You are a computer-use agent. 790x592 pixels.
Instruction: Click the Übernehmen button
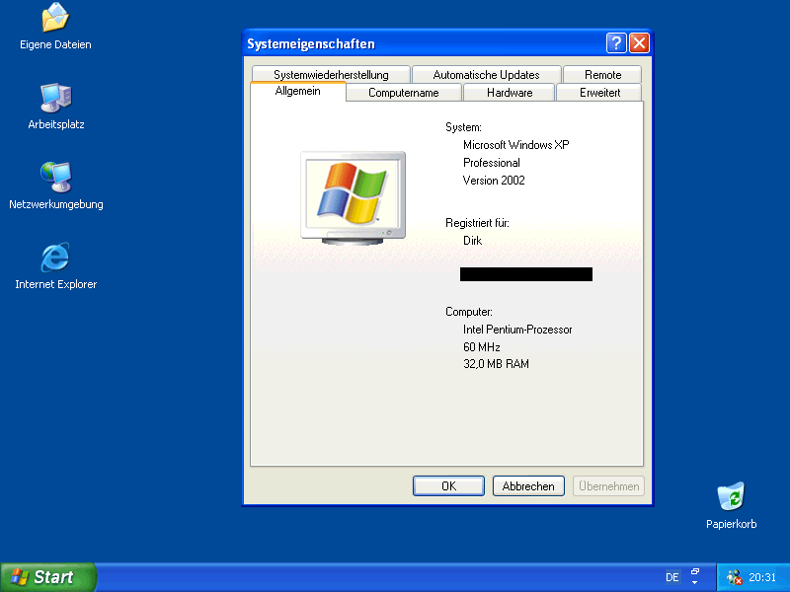pyautogui.click(x=608, y=485)
